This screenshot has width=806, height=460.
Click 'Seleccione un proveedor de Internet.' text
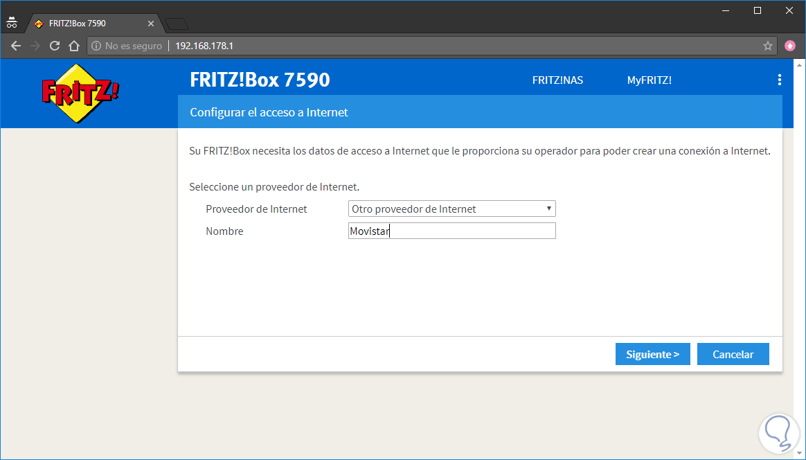(x=274, y=187)
